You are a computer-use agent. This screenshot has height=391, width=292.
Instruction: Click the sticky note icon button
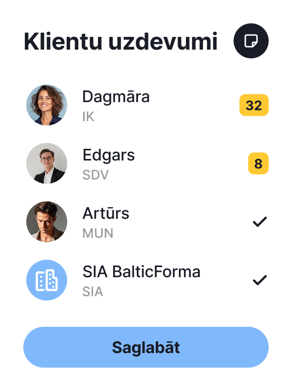(x=251, y=41)
